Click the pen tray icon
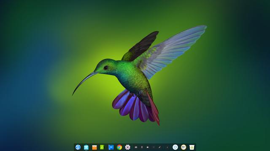Screen dimensions: 270x151 pos(159,147)
